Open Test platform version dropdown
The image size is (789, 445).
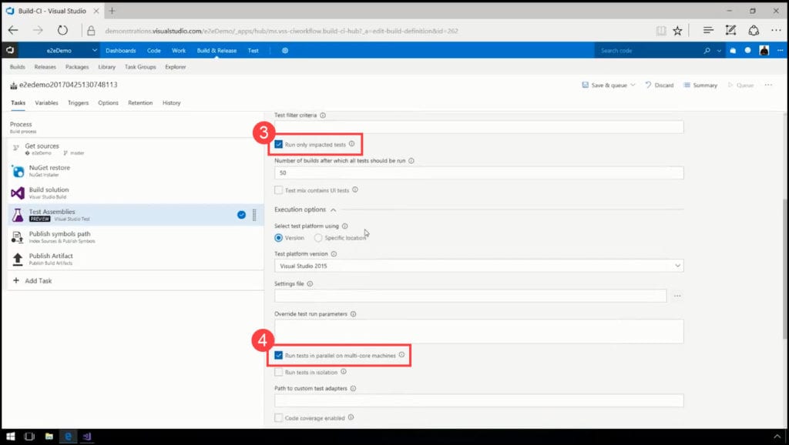[x=478, y=266]
